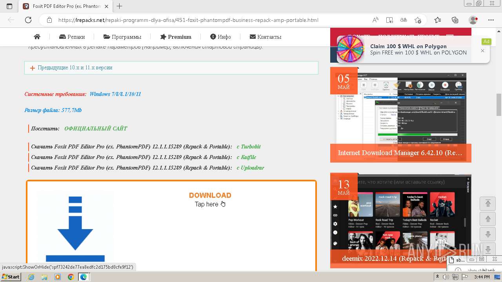Open the tab actions menu icon
The width and height of the screenshot is (502, 282).
pyautogui.click(x=9, y=6)
